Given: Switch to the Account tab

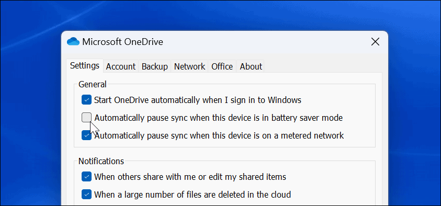Looking at the screenshot, I should click(x=121, y=66).
